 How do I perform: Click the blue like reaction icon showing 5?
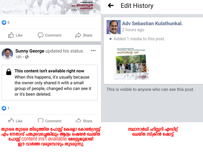pos(4,23)
